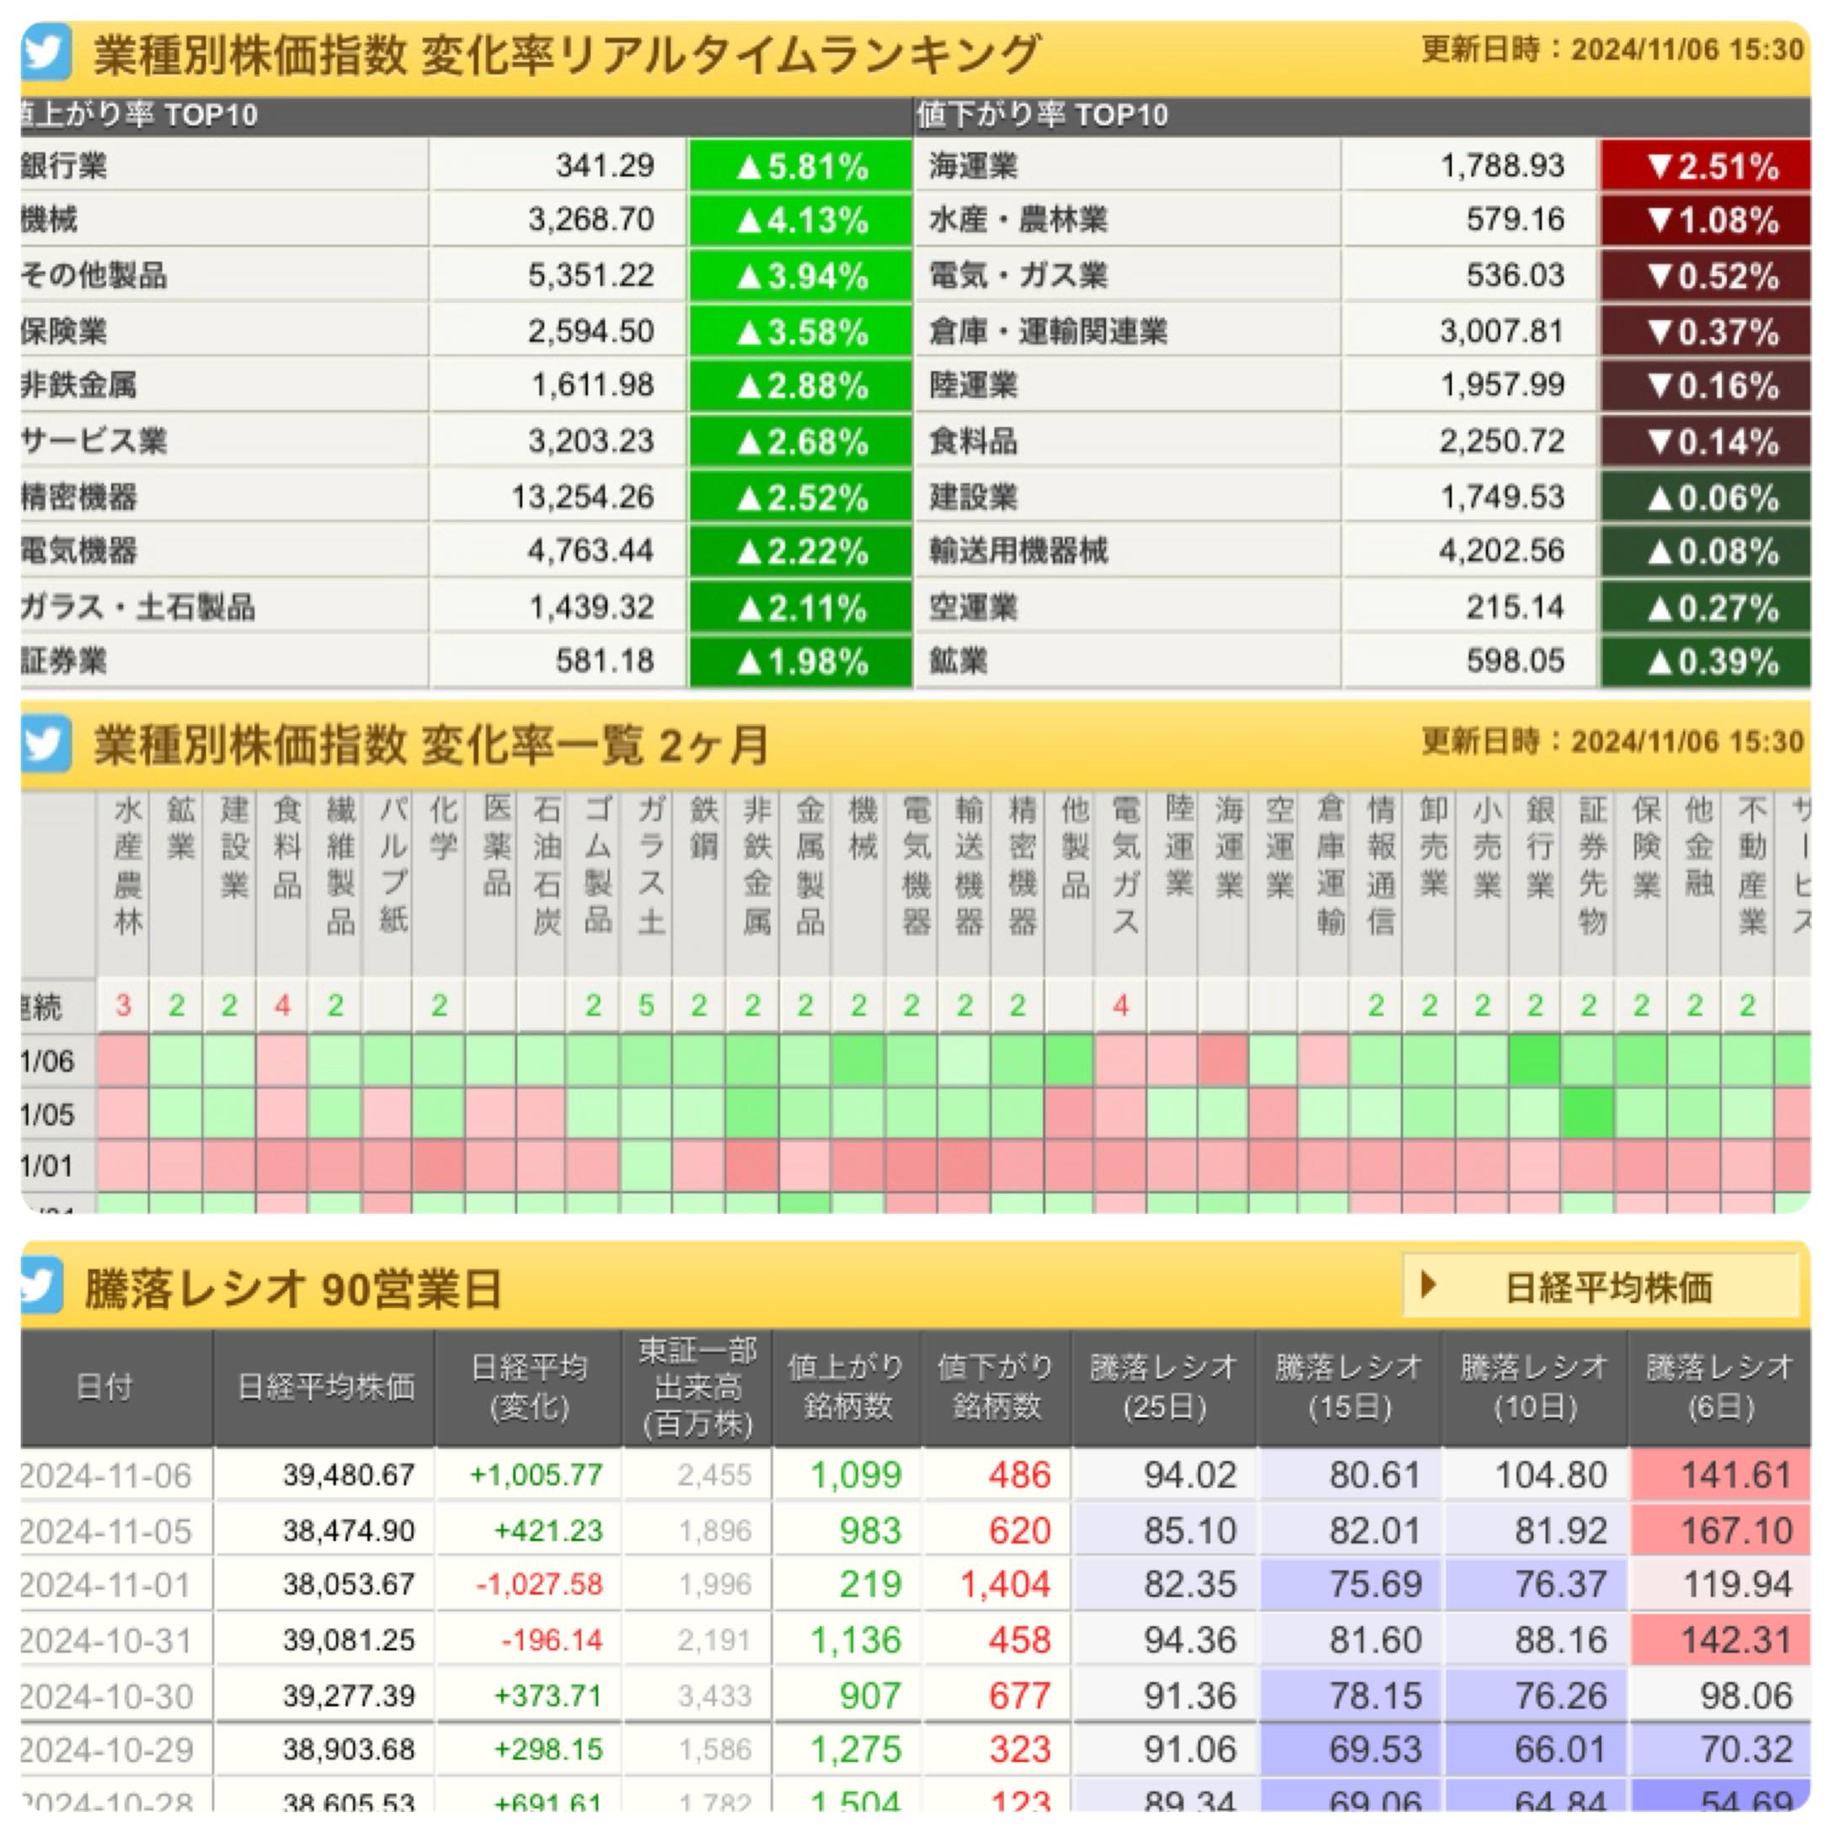This screenshot has width=1833, height=1833.
Task: Select 銀行業 in the gainers ranking
Action: (63, 165)
